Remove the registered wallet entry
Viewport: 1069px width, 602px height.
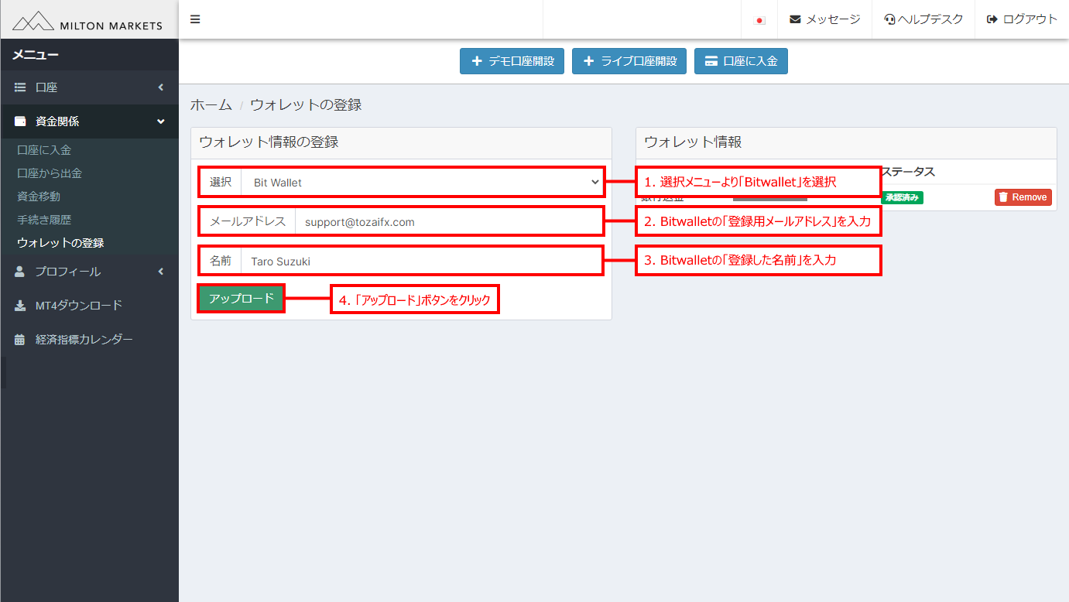point(1023,197)
